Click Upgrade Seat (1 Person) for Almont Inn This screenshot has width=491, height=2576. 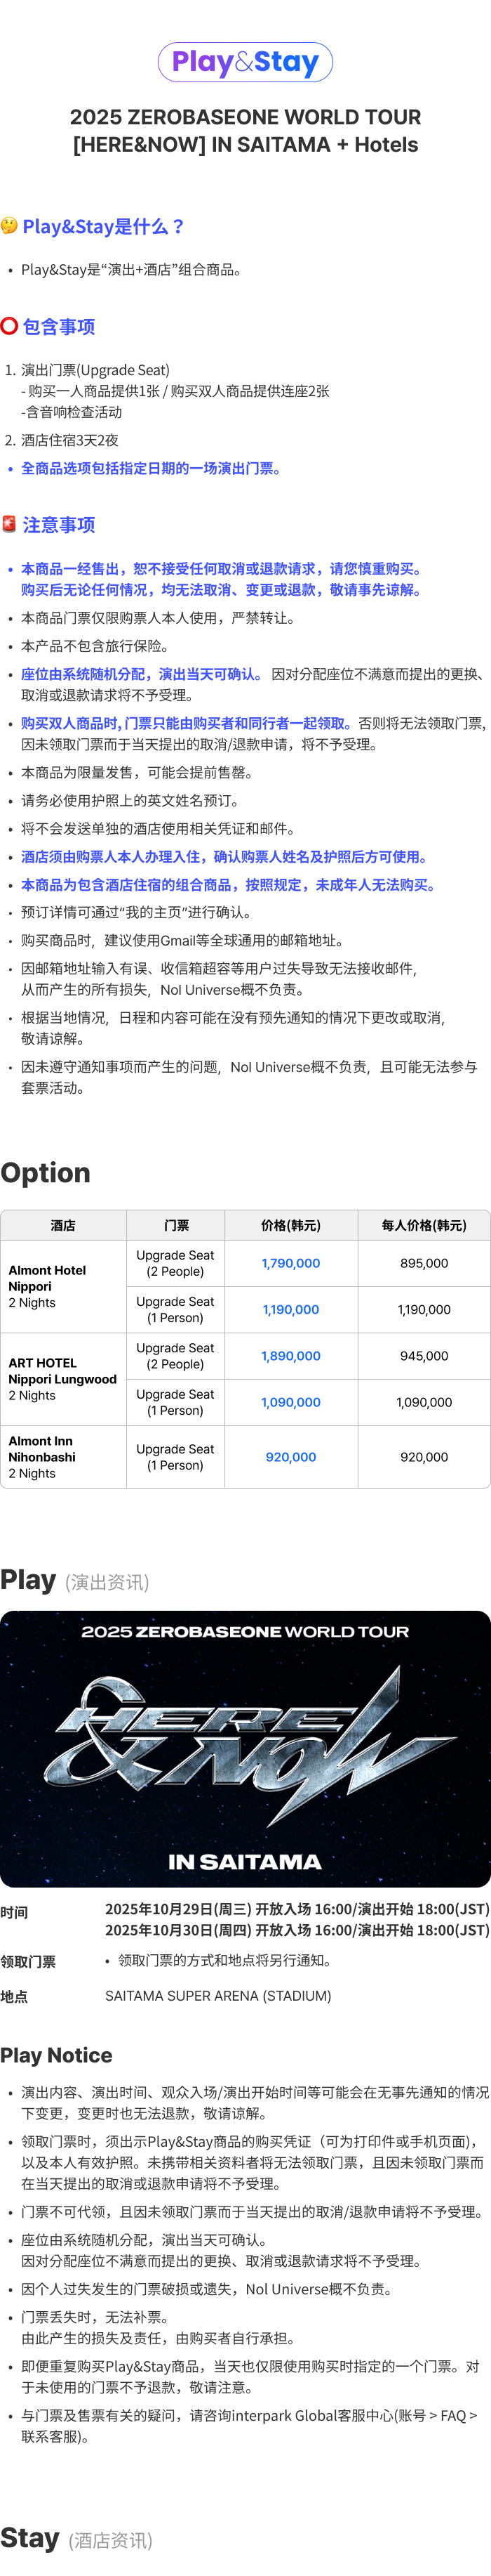point(175,1457)
